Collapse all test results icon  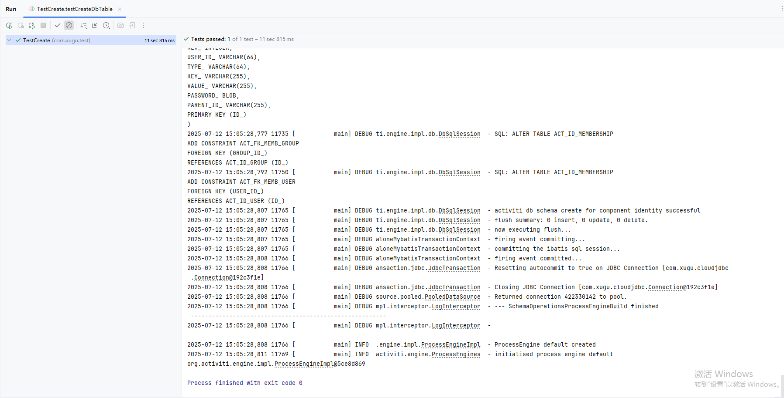95,26
